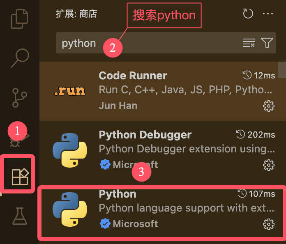Click the extensions list scrollbar thumb

click(x=282, y=70)
